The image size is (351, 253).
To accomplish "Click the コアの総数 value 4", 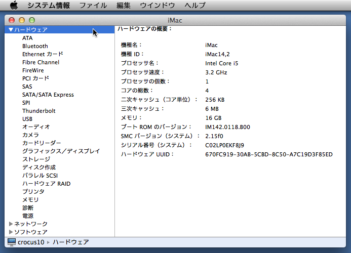I will pyautogui.click(x=207, y=91).
